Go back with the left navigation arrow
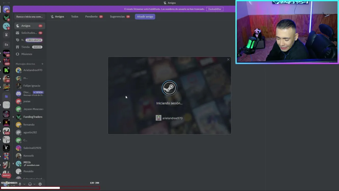Image resolution: width=339 pixels, height=191 pixels. click(4, 3)
